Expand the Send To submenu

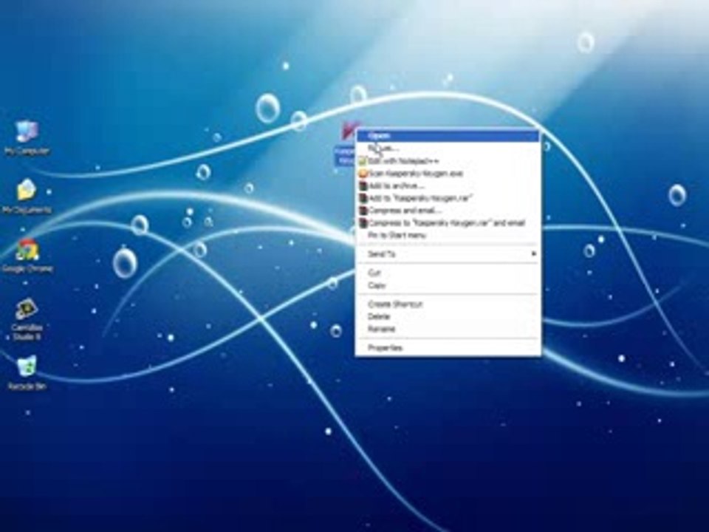[x=448, y=253]
